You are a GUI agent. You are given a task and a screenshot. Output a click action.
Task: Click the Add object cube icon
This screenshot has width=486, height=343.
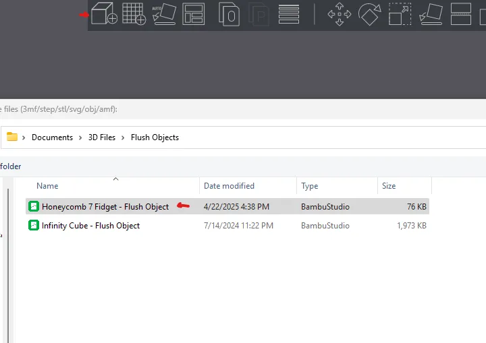pos(104,14)
